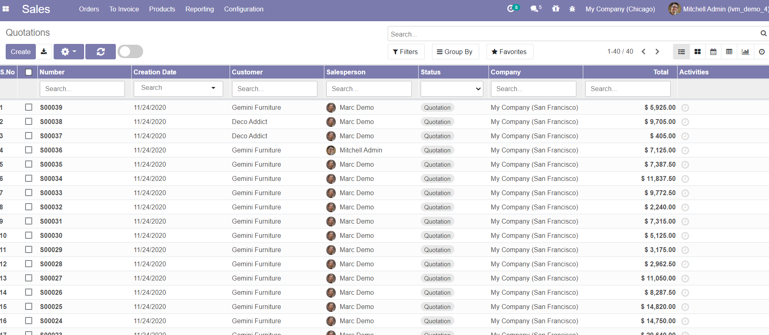This screenshot has height=335, width=769.
Task: Switch to graph chart view
Action: tap(745, 52)
